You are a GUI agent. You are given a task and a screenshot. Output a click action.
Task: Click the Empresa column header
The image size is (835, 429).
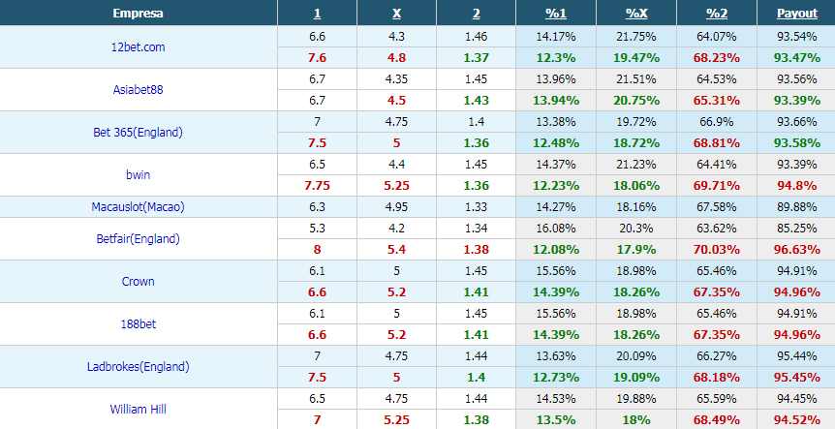pyautogui.click(x=138, y=14)
